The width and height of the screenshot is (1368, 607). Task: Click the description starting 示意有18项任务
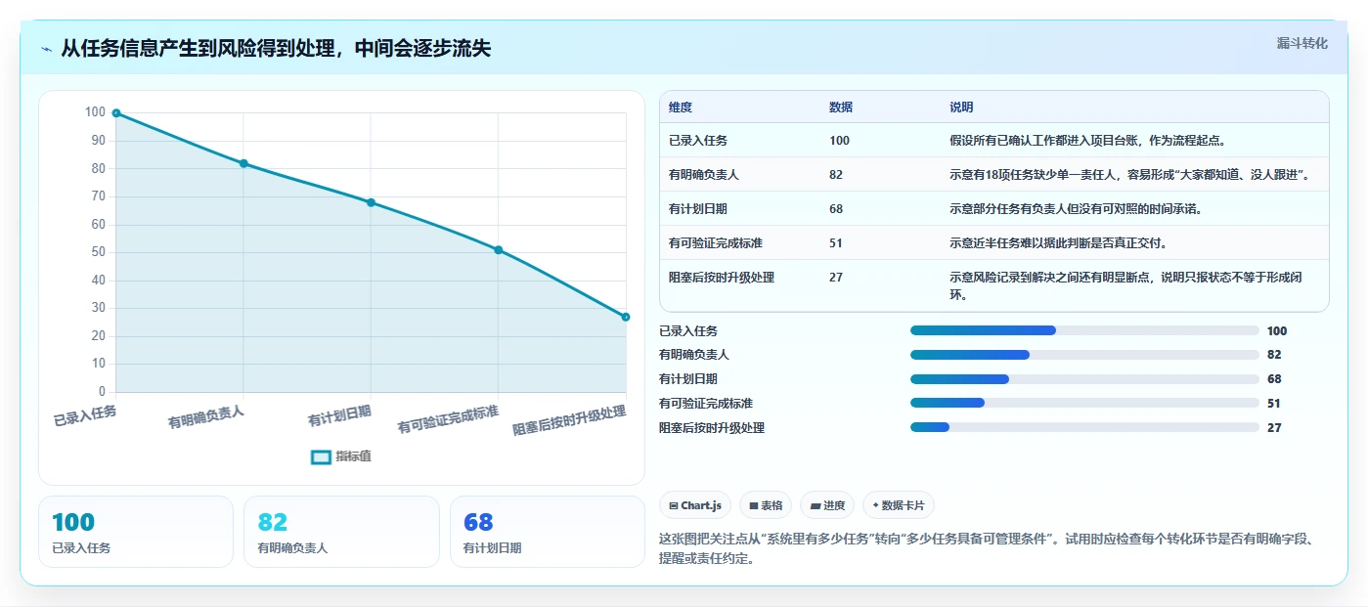point(1129,175)
